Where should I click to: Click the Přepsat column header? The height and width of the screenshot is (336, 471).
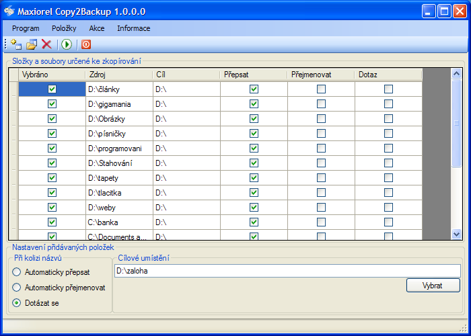[x=254, y=75]
